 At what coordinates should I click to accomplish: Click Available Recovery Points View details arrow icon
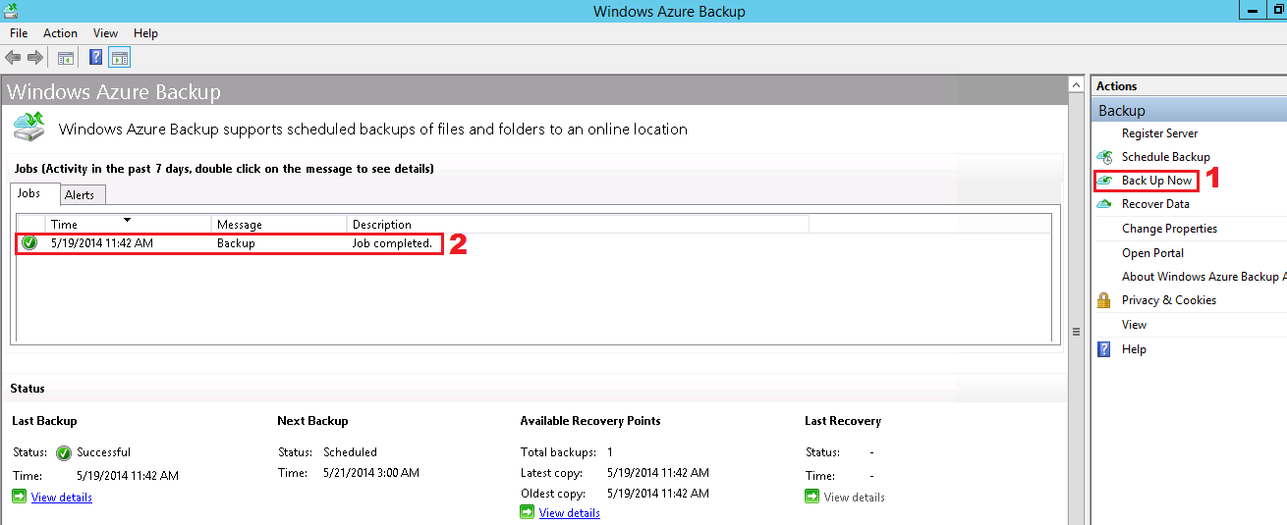coord(527,512)
